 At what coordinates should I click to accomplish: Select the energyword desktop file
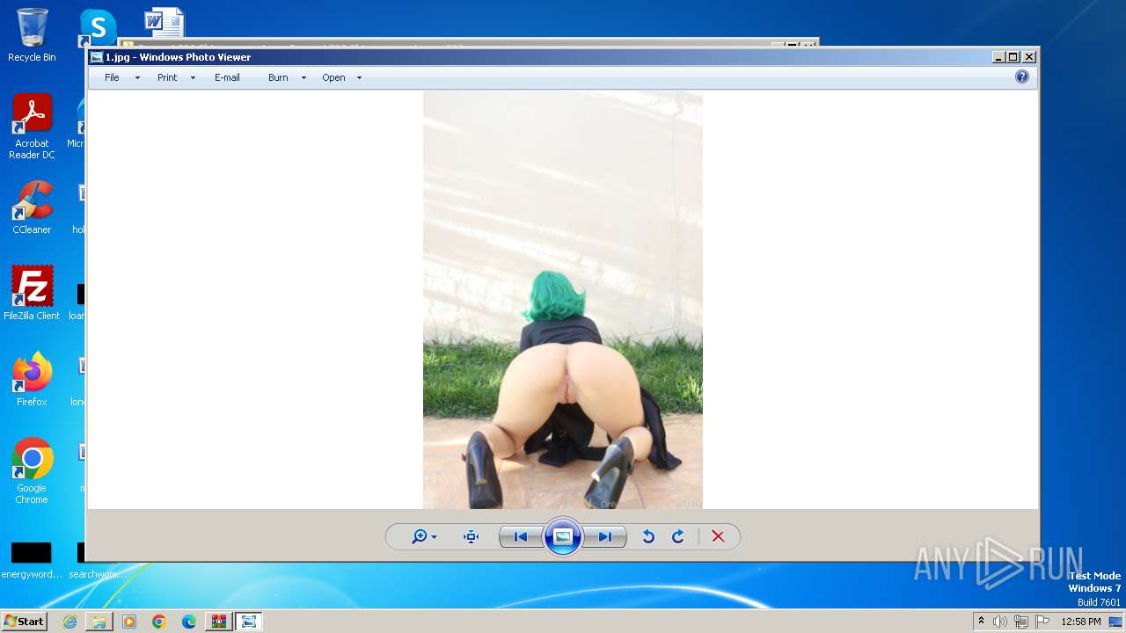click(x=32, y=561)
